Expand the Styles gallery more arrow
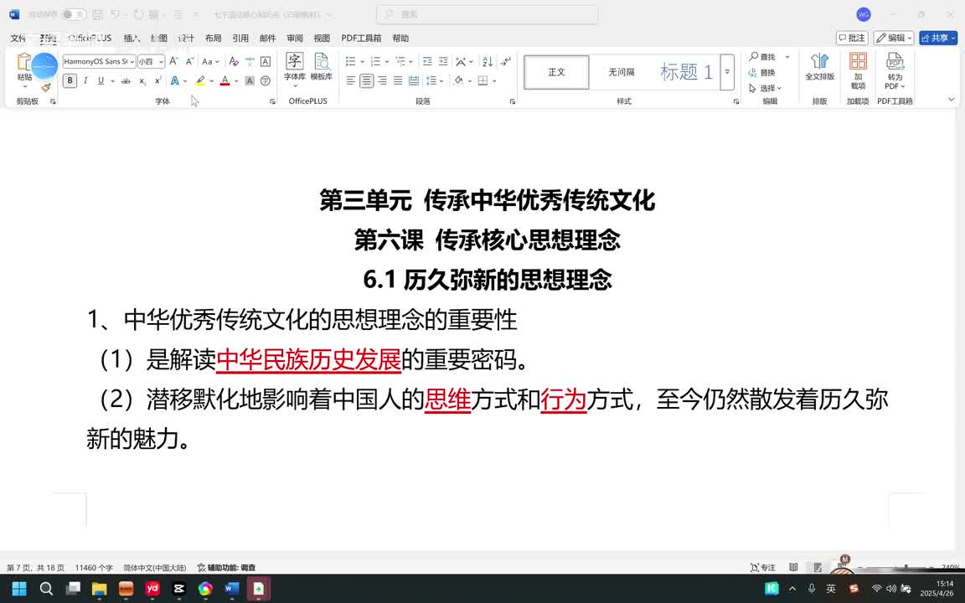This screenshot has height=603, width=965. pyautogui.click(x=727, y=71)
